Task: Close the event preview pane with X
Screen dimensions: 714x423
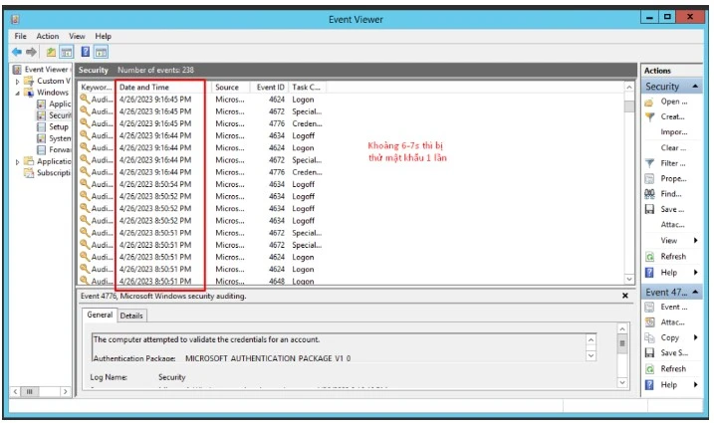Action: tap(625, 296)
